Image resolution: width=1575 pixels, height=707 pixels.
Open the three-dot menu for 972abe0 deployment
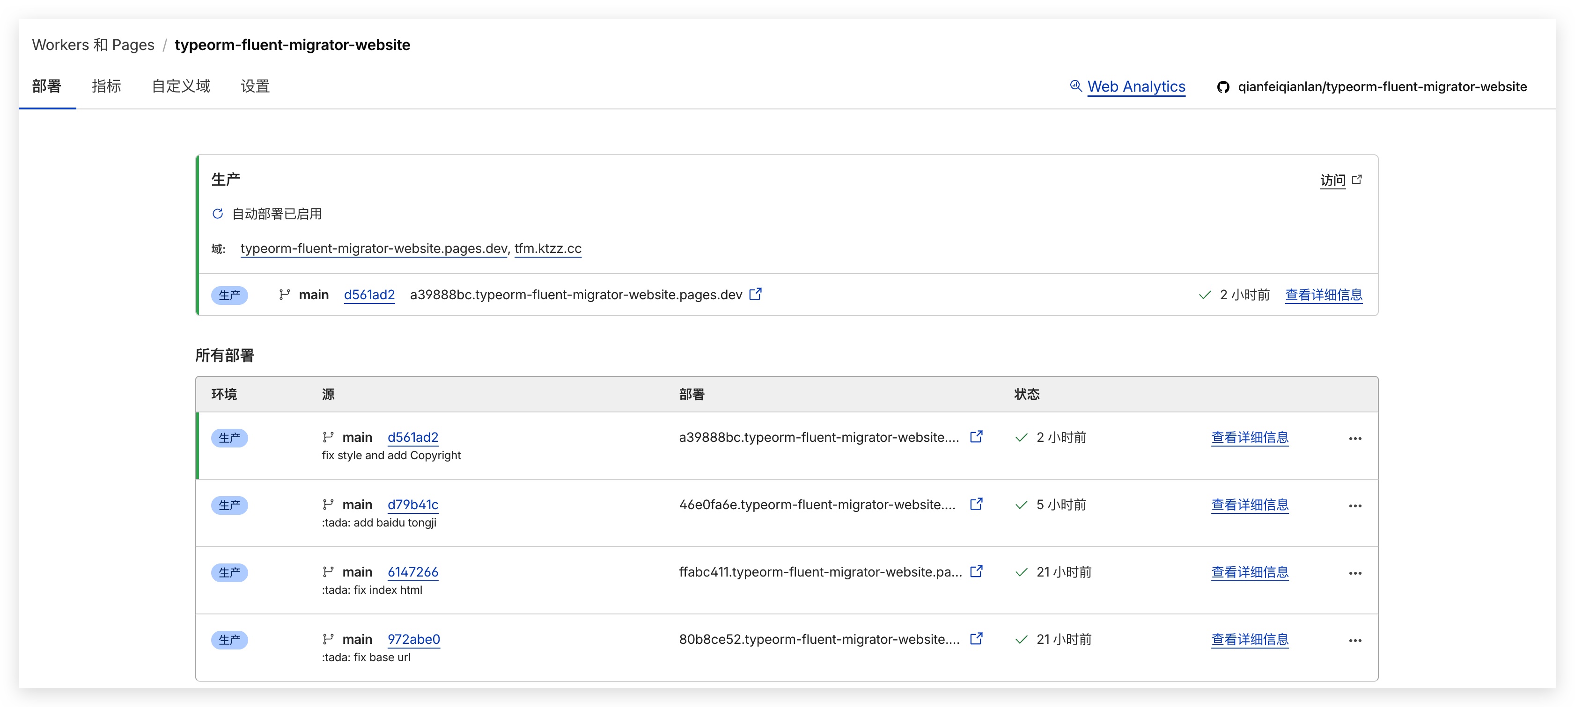tap(1356, 640)
